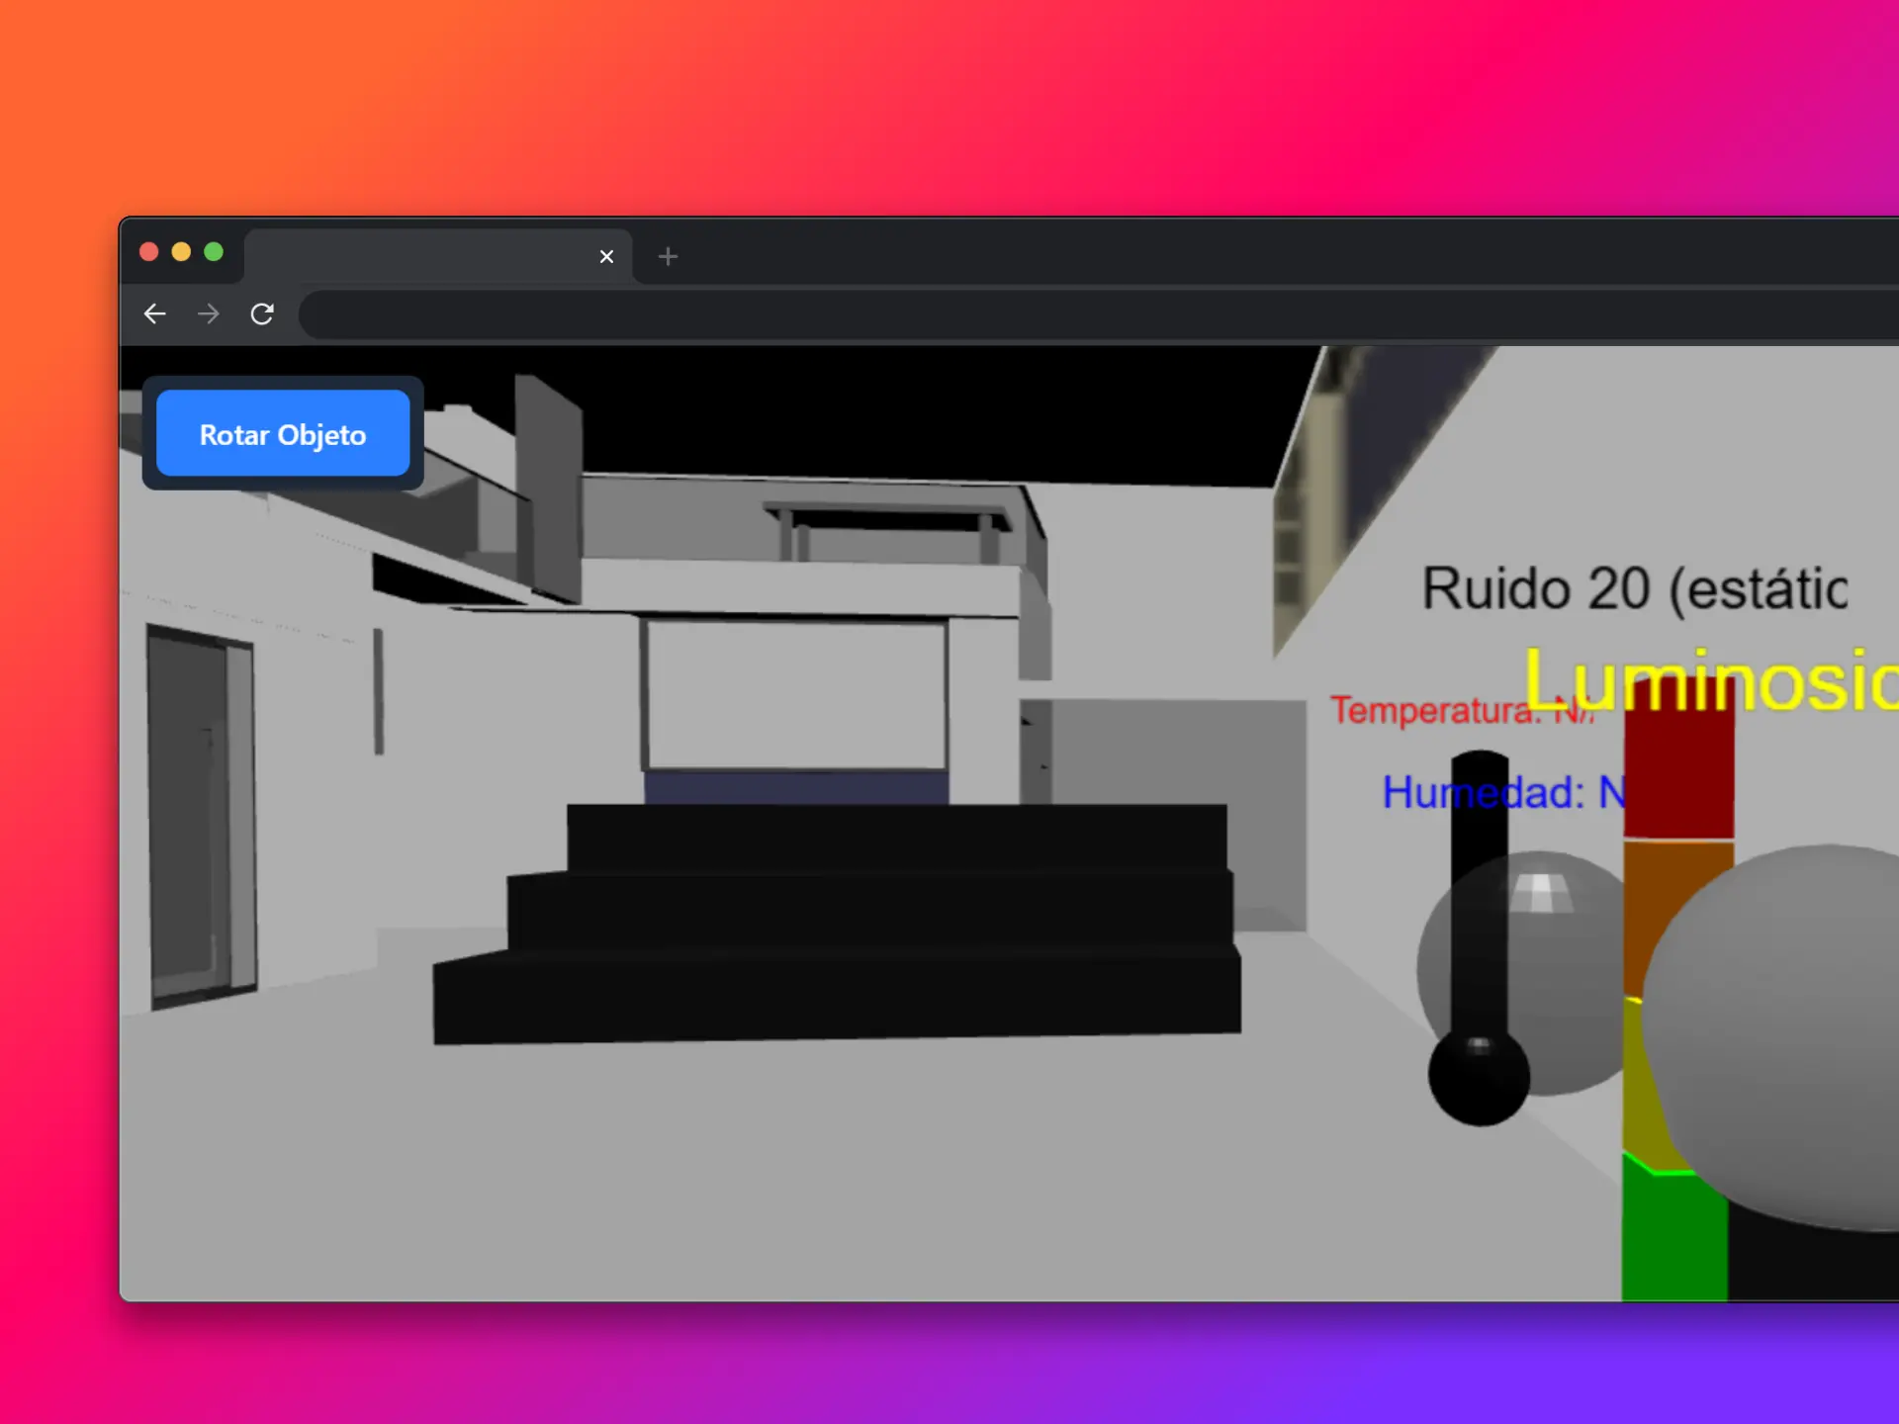Screen dimensions: 1899x1424
Task: Open a new browser tab with the plus
Action: point(668,257)
